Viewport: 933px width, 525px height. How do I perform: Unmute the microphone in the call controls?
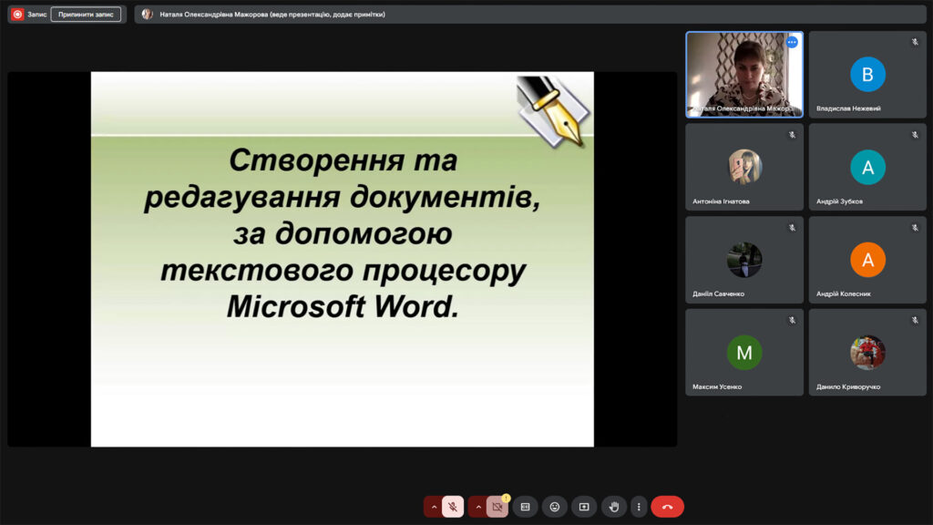pyautogui.click(x=453, y=507)
